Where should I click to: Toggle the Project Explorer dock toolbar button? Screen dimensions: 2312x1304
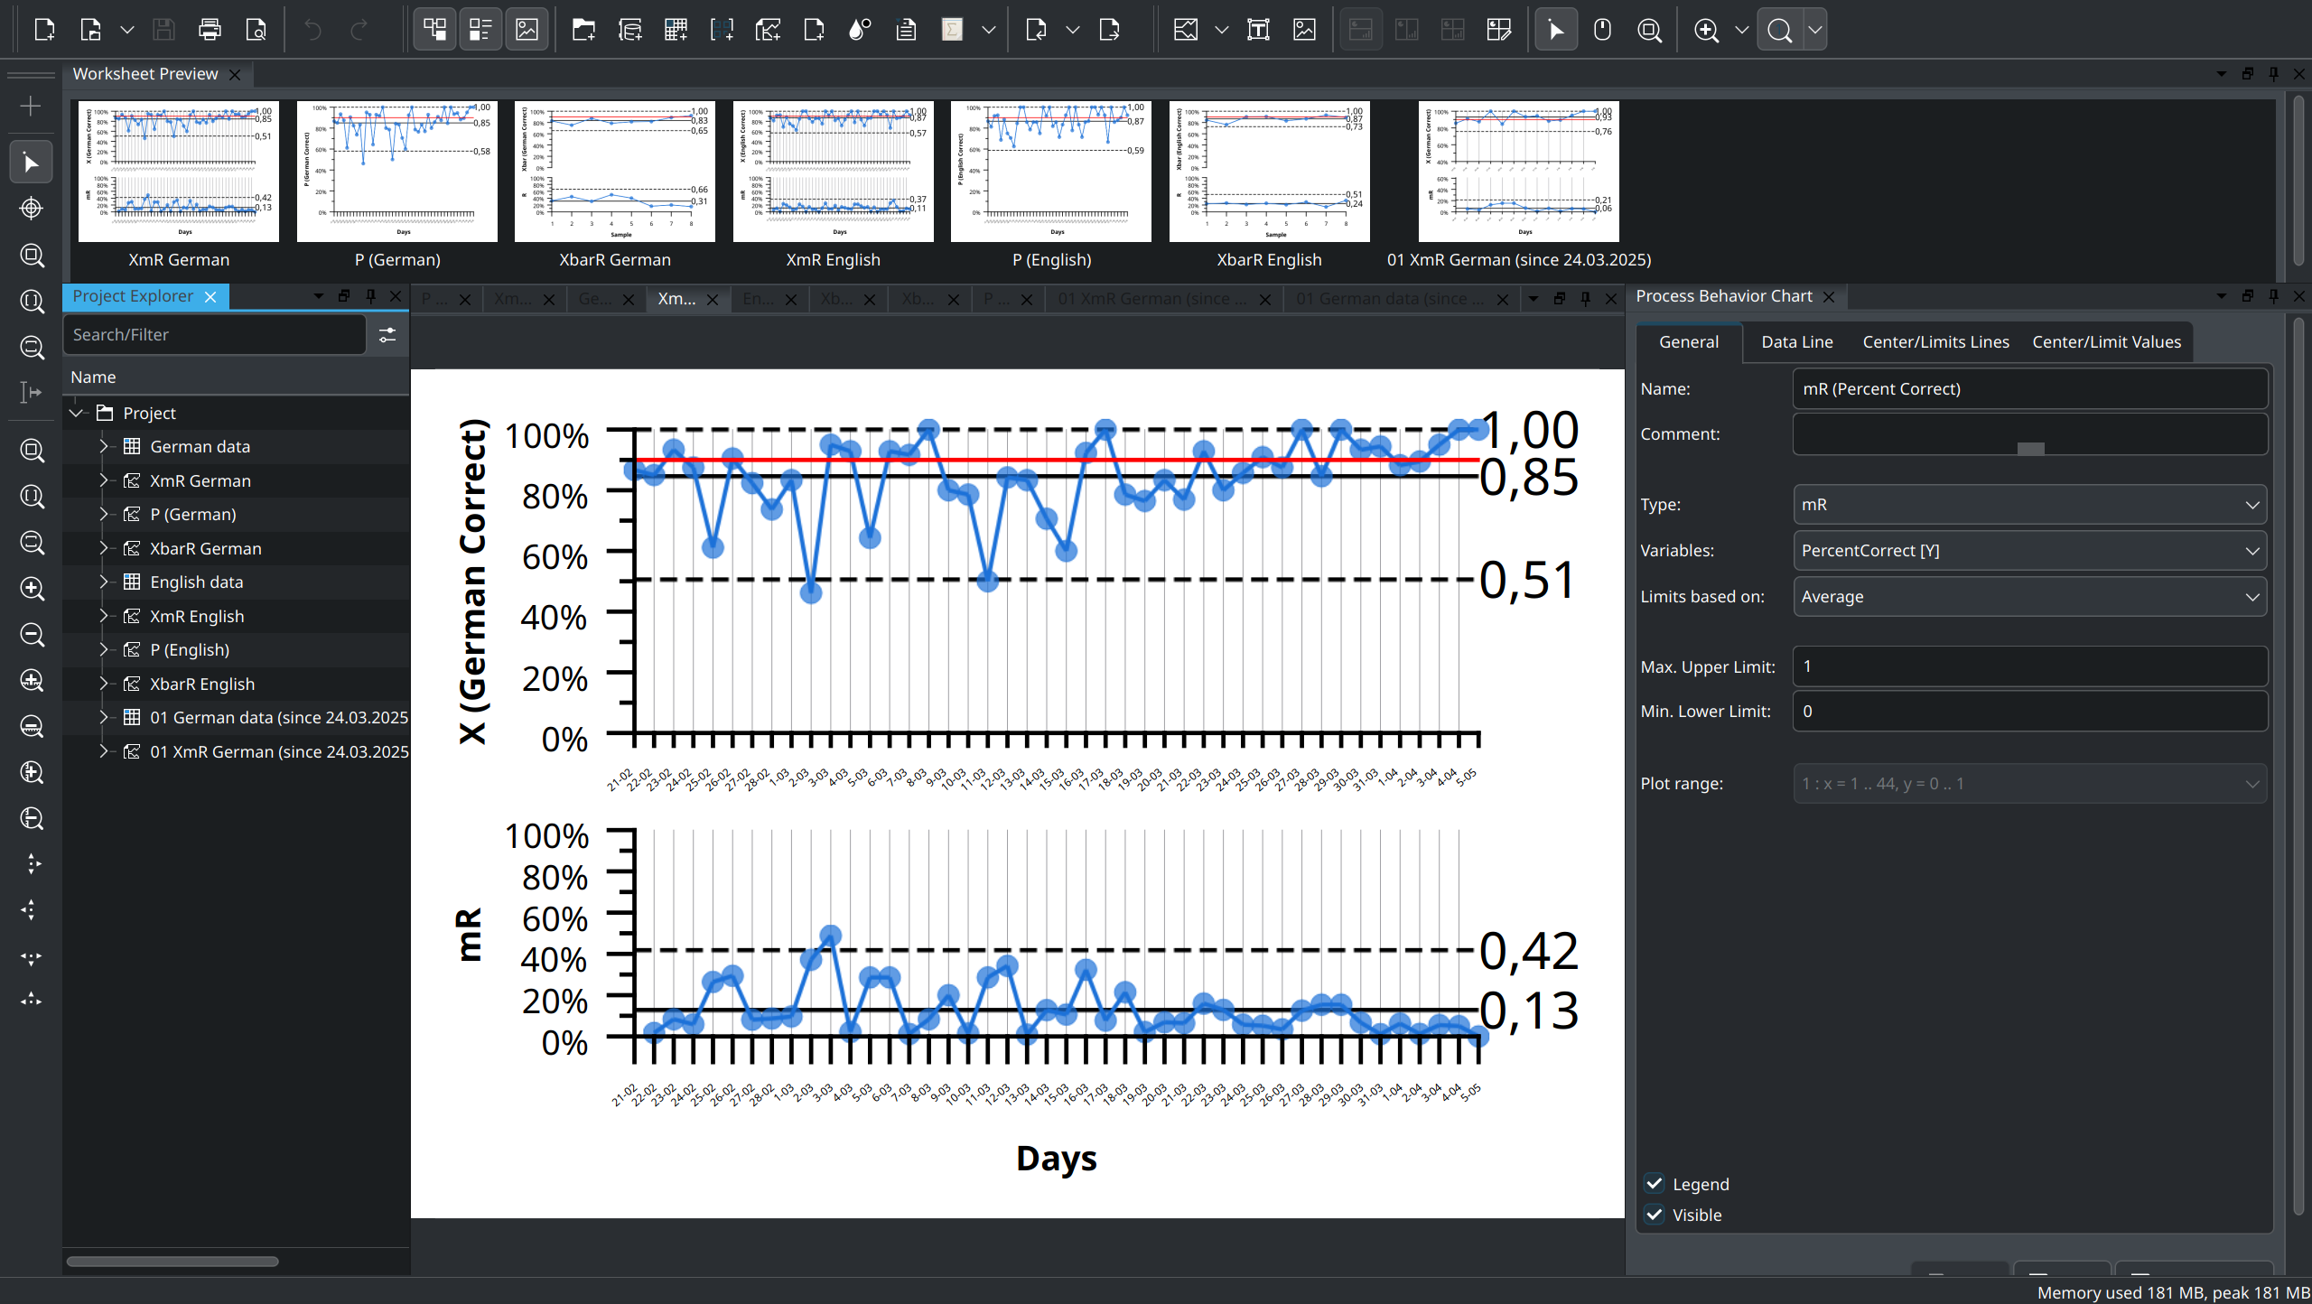point(434,30)
